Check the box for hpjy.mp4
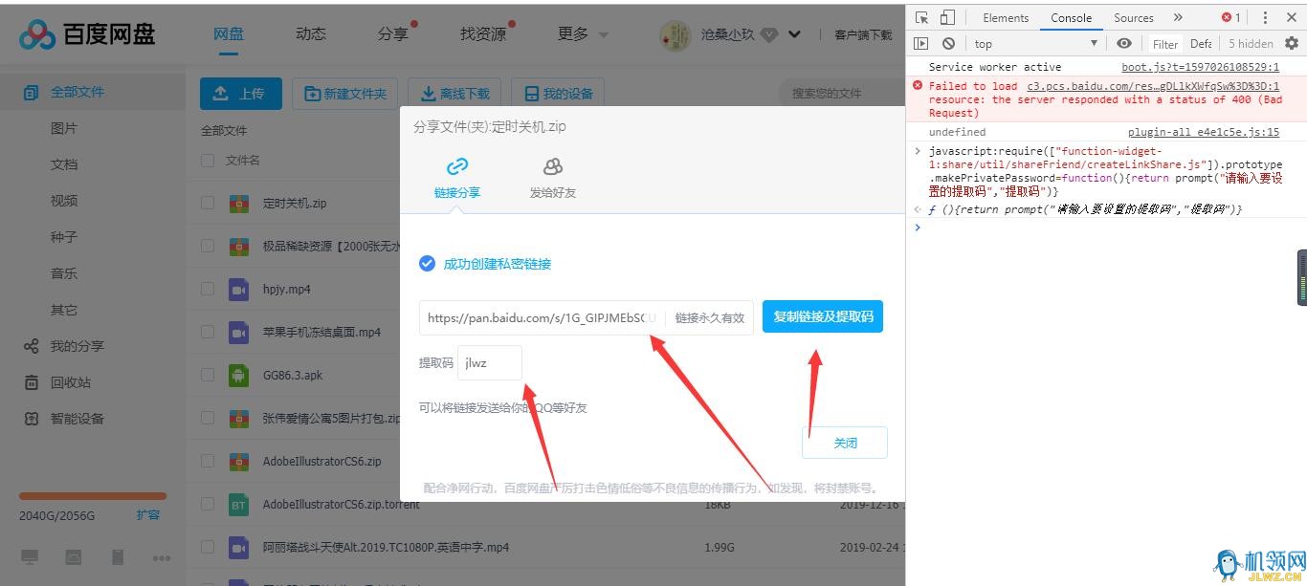This screenshot has width=1307, height=586. click(208, 289)
